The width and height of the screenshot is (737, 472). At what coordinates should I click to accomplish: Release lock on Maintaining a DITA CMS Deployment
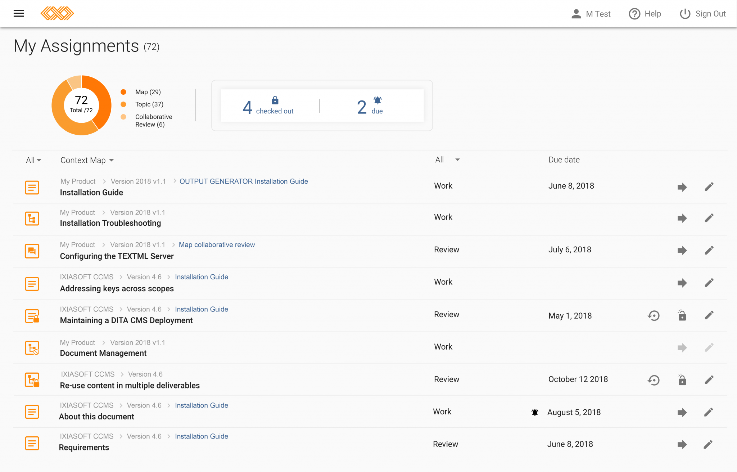pos(682,315)
